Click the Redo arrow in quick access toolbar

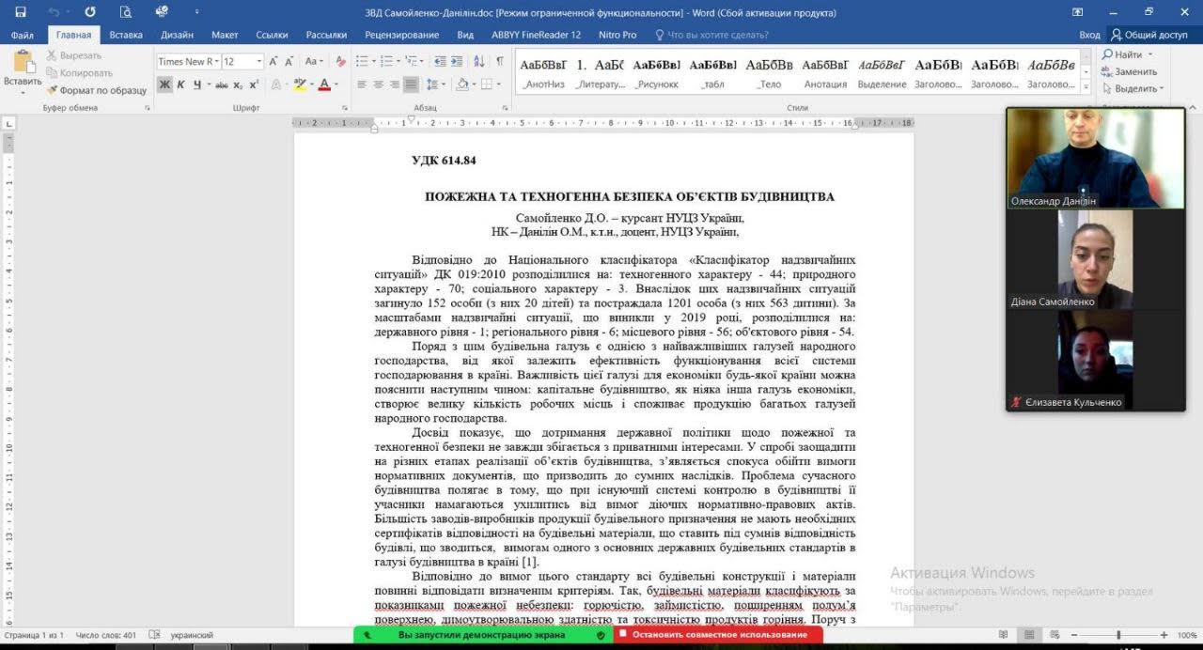point(89,12)
